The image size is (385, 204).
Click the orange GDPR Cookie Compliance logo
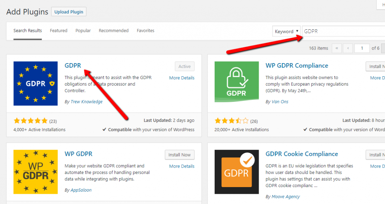tap(237, 172)
